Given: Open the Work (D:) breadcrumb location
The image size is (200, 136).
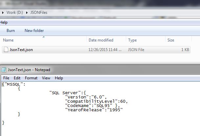Looking at the screenshot, I should pos(15,13).
